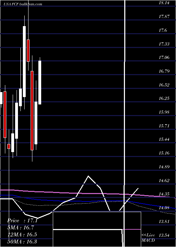Click the '5MA : 16.7' readout
Viewport: 176px width, 247px height.
[x=20, y=228]
